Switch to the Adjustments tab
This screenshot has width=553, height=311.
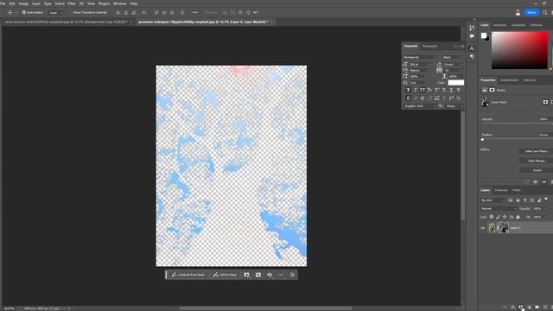pos(509,80)
